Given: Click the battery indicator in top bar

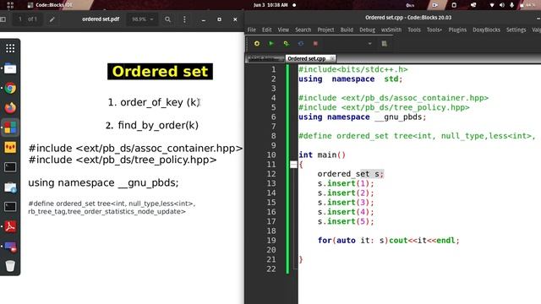Looking at the screenshot, I should pos(527,5).
